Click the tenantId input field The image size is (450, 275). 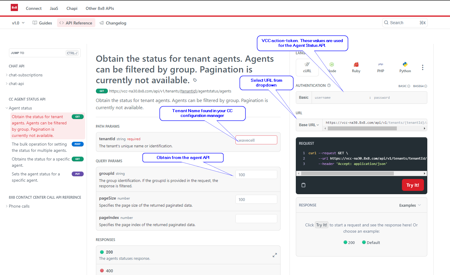coord(256,140)
